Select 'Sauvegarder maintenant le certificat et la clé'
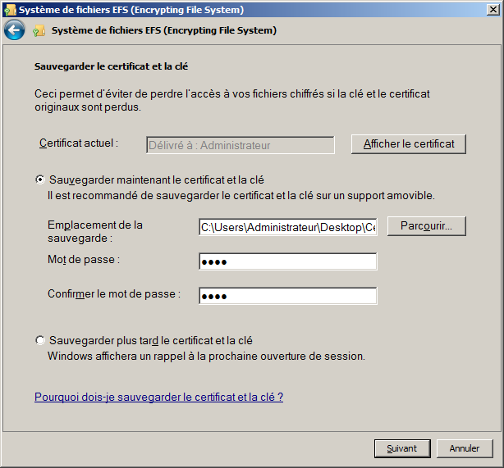Viewport: 504px width, 468px height. 40,179
